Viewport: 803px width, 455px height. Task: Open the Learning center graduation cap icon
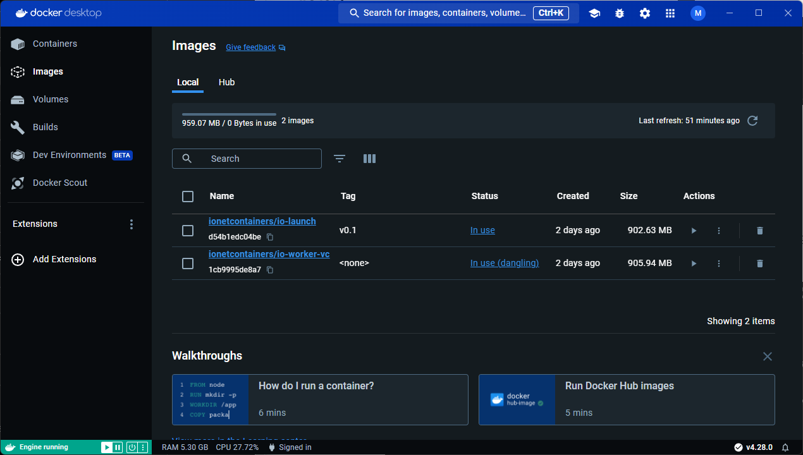(594, 13)
